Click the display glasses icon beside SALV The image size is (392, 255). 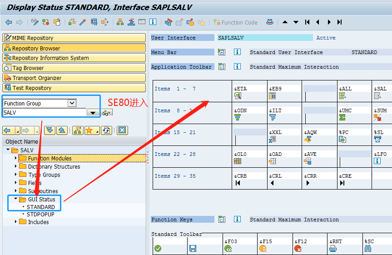click(x=106, y=113)
